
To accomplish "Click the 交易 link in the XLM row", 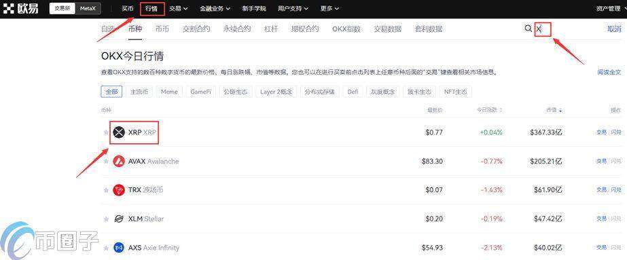I will 601,219.
